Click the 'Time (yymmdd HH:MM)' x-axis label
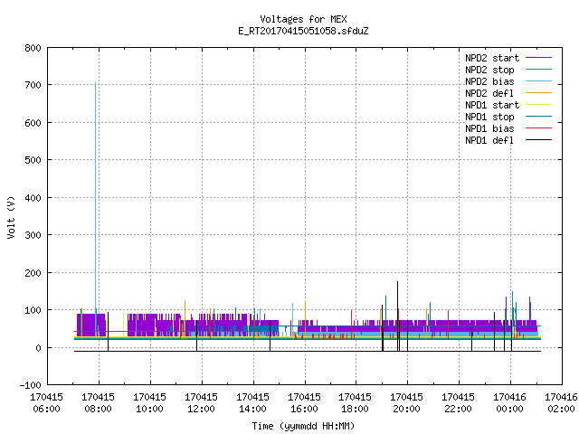This screenshot has height=434, width=579. [x=303, y=426]
